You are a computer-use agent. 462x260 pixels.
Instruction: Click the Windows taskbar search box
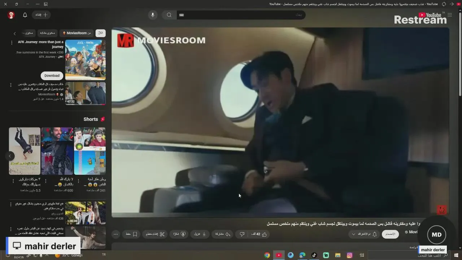(x=409, y=255)
